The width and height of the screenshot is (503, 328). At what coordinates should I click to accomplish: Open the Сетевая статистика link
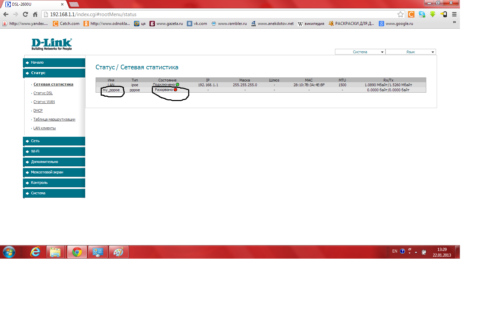(53, 84)
